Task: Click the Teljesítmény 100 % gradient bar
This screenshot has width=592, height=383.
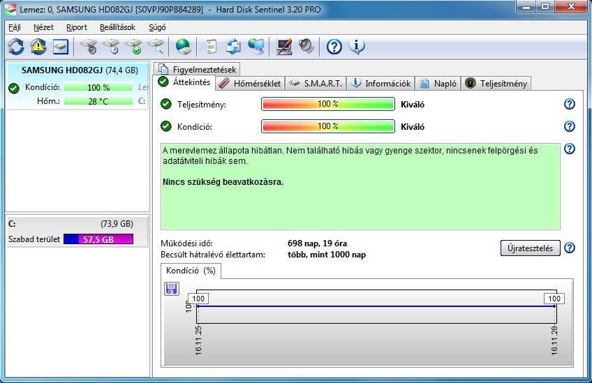Action: (x=327, y=104)
